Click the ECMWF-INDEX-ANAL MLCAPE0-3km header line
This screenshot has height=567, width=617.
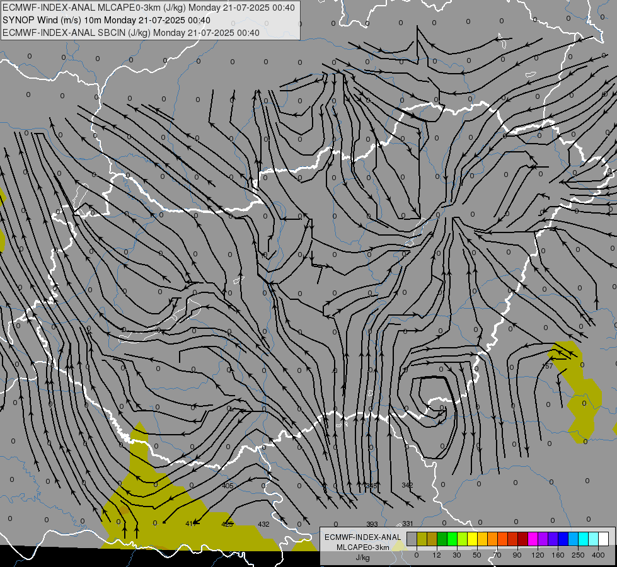[x=148, y=8]
